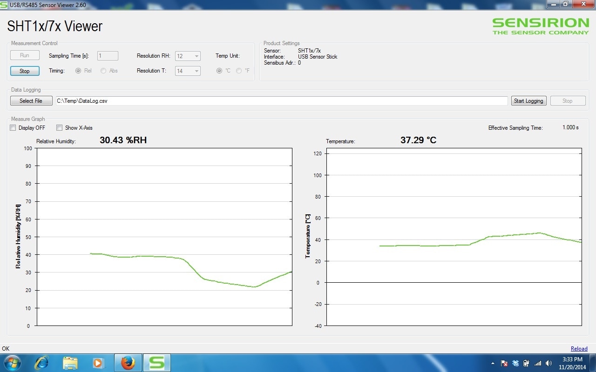596x372 pixels.
Task: Open Windows Media Player from taskbar
Action: 98,363
